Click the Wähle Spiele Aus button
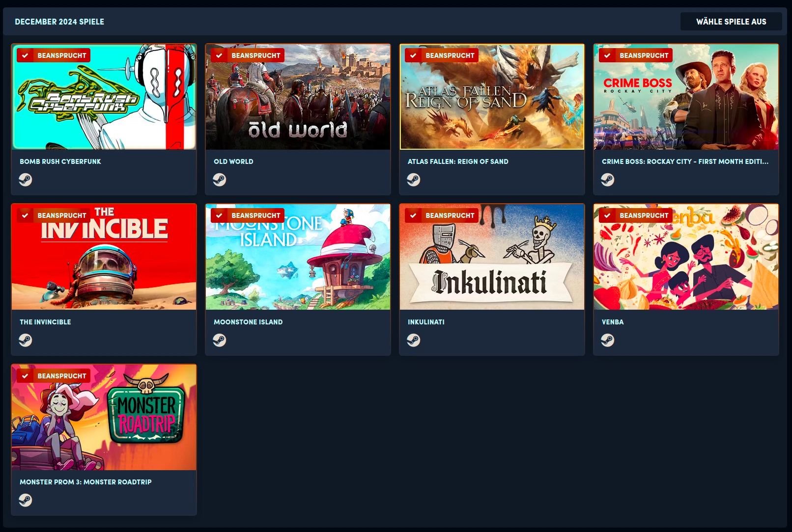Viewport: 792px width, 532px height. 731,22
